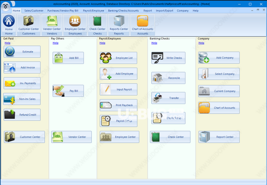Click Pay Bill
Viewport: 267px width, 185px height.
[x=68, y=91]
